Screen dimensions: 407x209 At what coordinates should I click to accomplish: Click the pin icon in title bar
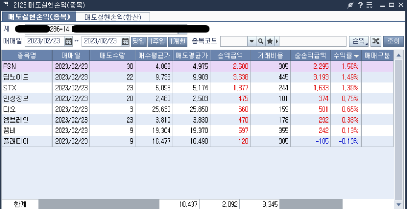pyautogui.click(x=351, y=5)
